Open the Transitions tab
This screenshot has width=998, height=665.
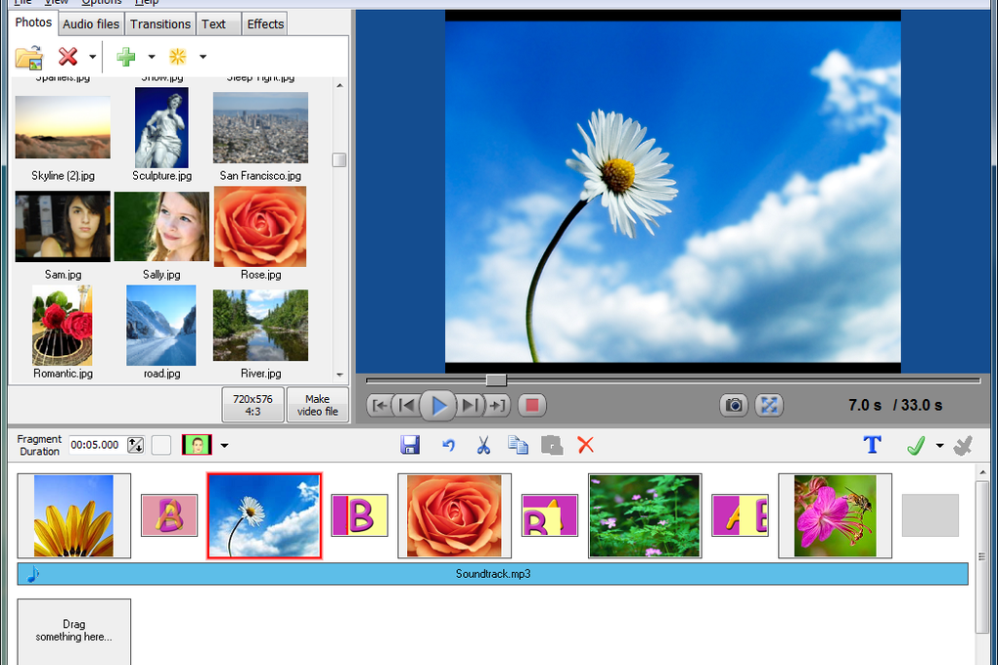(160, 24)
